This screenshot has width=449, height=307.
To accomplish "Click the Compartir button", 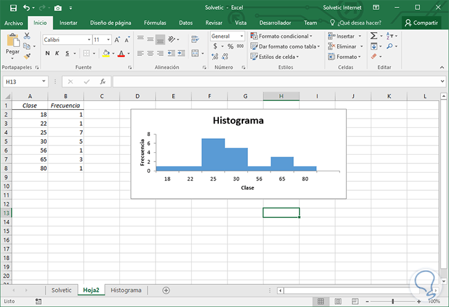I will tap(421, 23).
